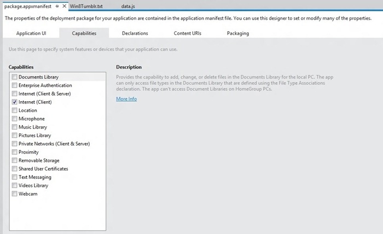Select the Microphone label in list
The height and width of the screenshot is (234, 383).
click(32, 119)
